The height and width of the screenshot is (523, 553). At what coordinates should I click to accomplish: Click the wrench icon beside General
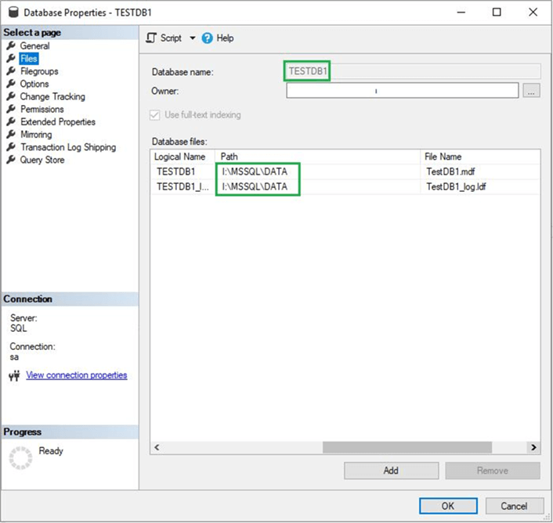tap(11, 46)
